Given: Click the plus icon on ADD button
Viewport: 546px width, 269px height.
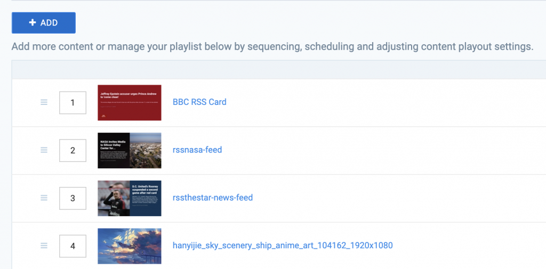Looking at the screenshot, I should [33, 22].
